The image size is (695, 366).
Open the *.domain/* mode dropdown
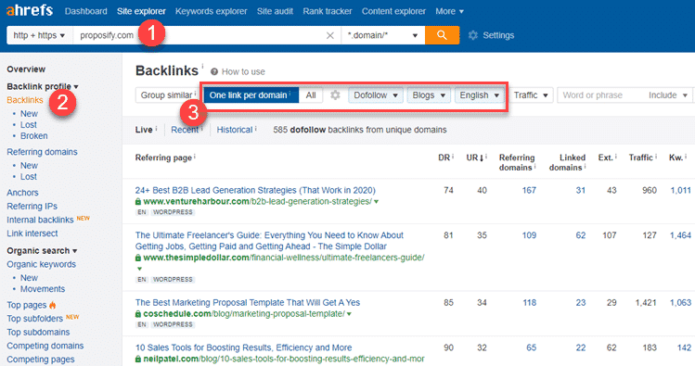point(382,35)
